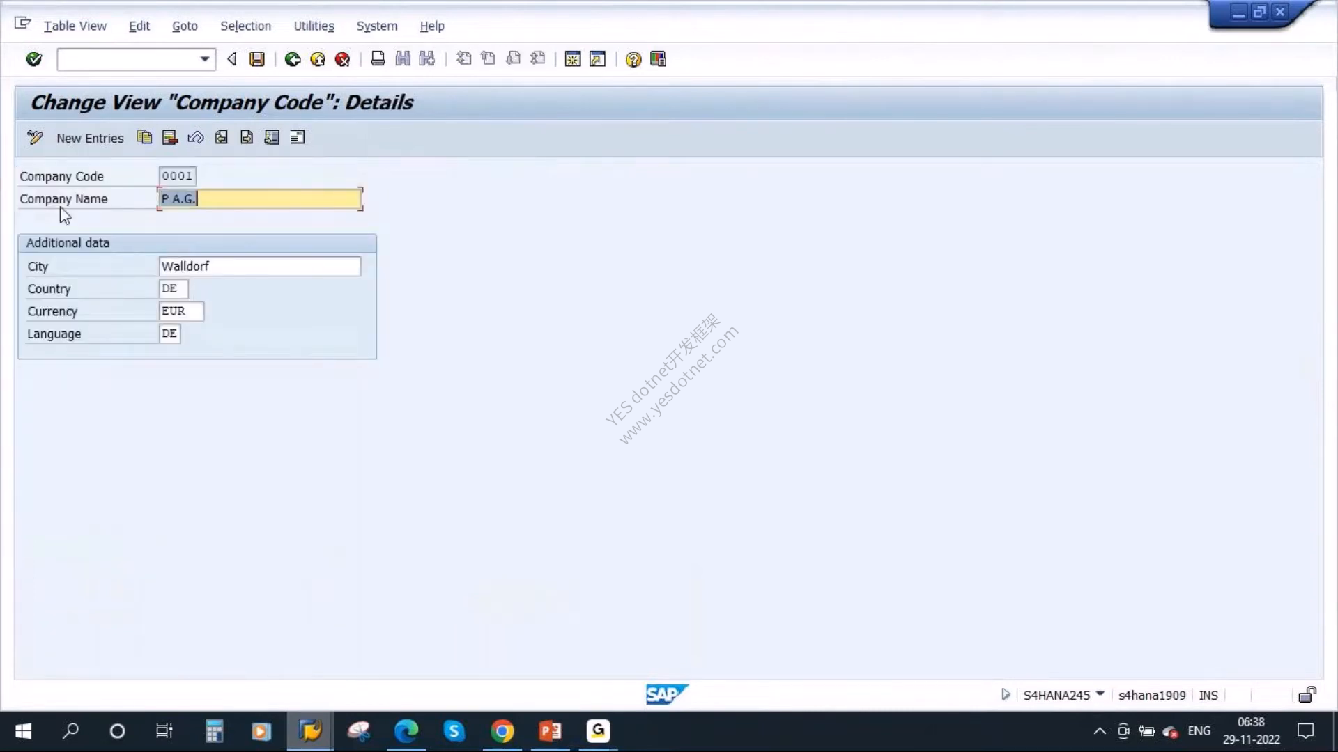Open the Selection menu

pyautogui.click(x=245, y=26)
